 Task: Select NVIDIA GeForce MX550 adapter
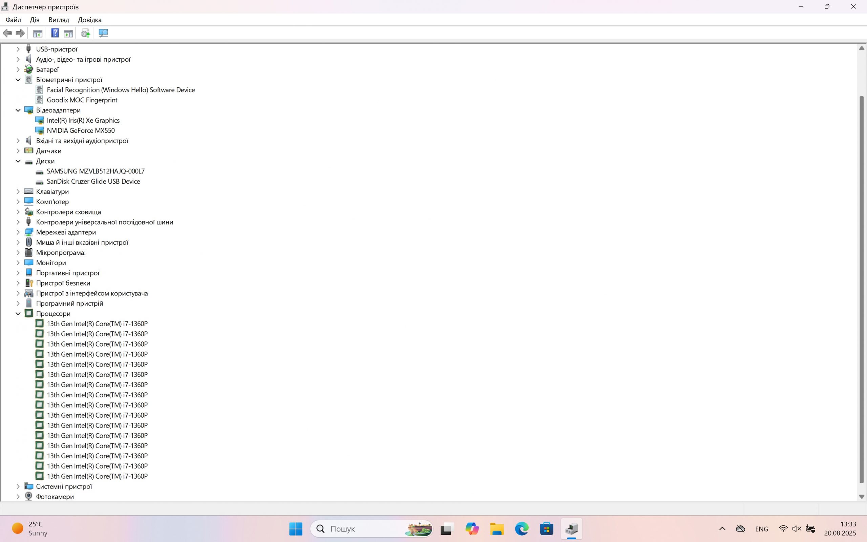click(81, 130)
